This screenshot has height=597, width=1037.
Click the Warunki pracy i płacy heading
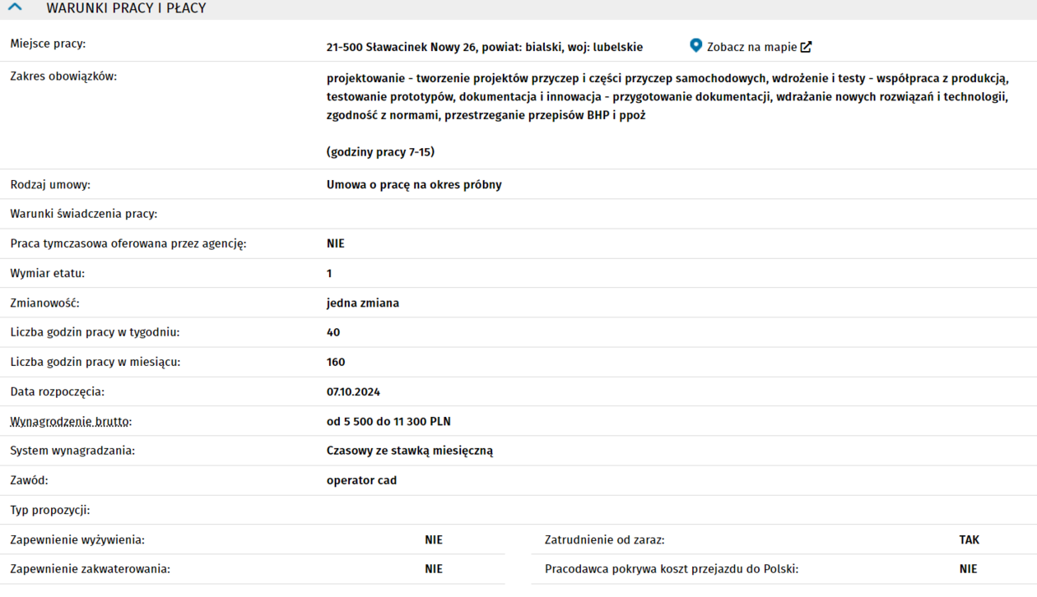126,8
